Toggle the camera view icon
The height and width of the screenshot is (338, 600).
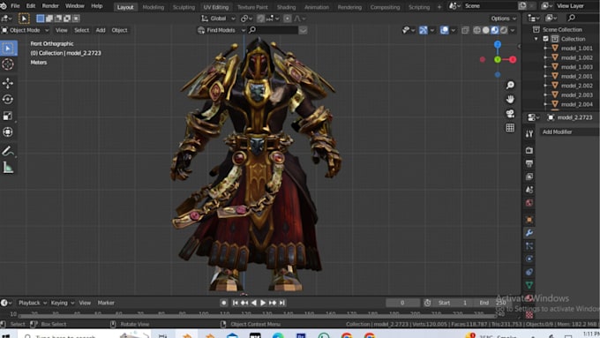coord(510,113)
